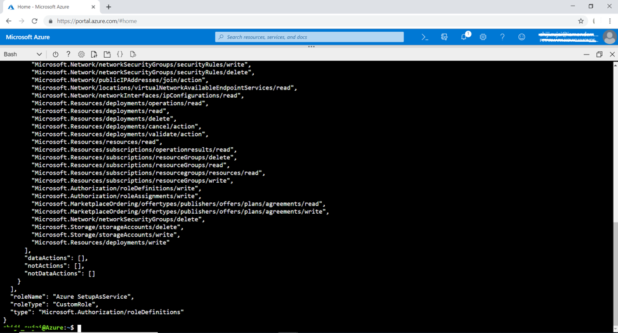
Task: Open the Cloud Shell help icon
Action: click(x=69, y=55)
